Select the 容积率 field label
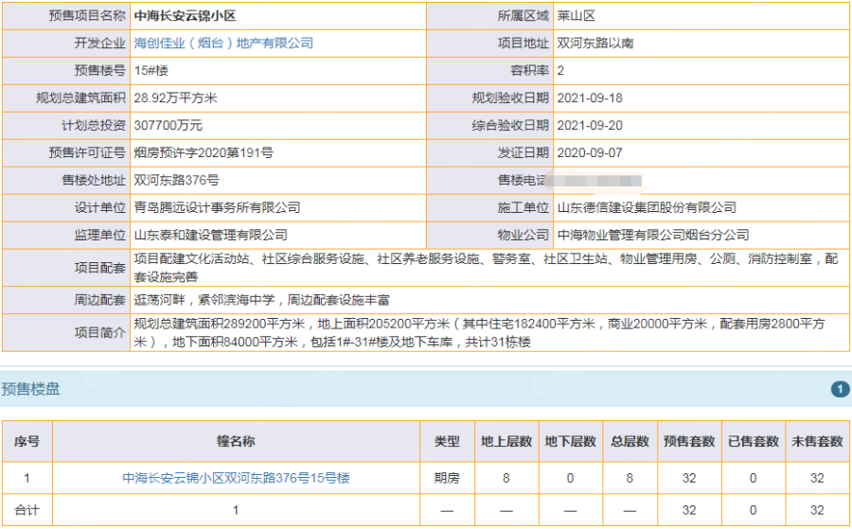This screenshot has width=852, height=529. tap(529, 71)
